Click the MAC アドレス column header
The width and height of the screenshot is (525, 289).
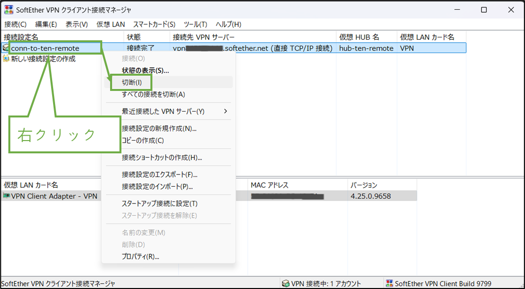coord(298,185)
